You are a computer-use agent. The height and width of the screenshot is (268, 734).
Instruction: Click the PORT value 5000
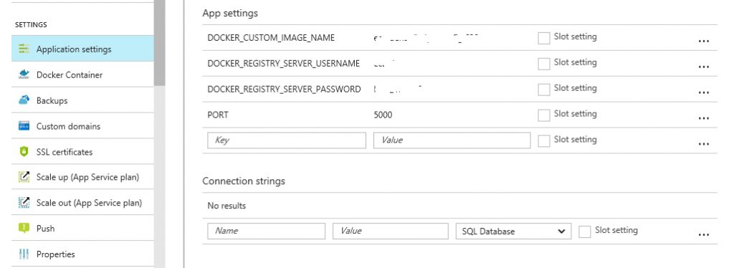(x=383, y=115)
